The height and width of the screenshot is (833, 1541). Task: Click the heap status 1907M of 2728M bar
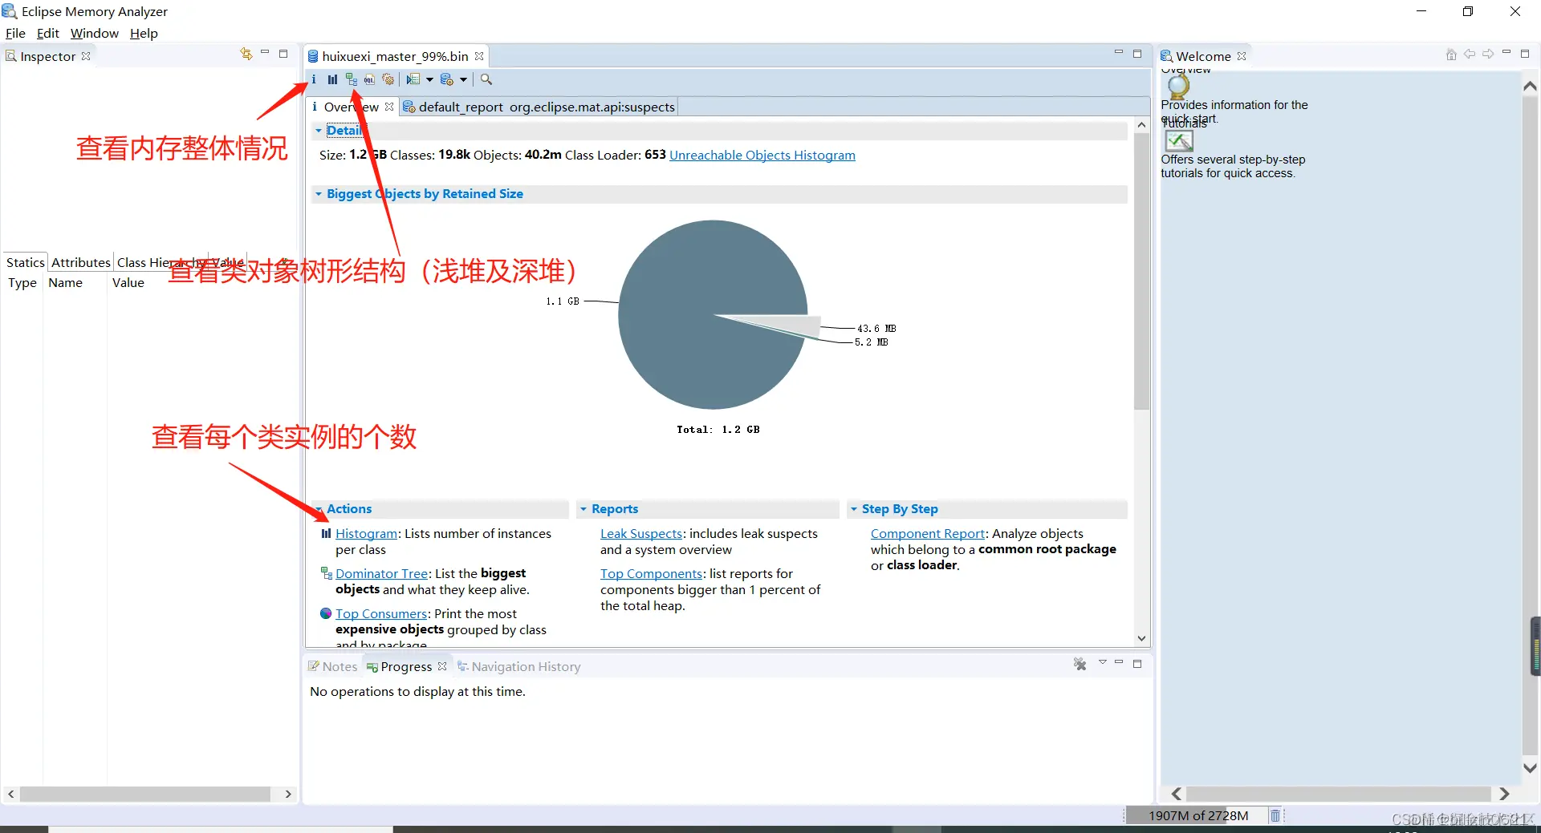point(1198,815)
